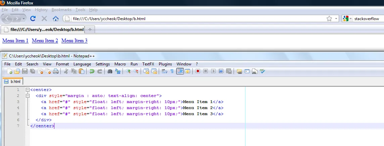Open the Firefox address bar dropdown arrow
Image resolution: width=384 pixels, height=146 pixels.
[336, 18]
